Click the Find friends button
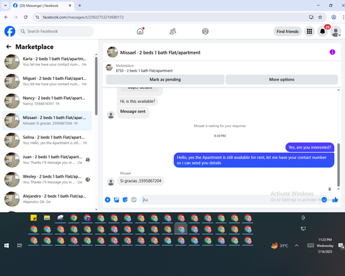 click(x=288, y=32)
